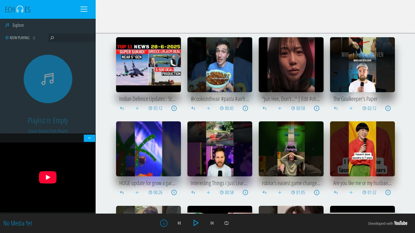Share The Goalkeeper's Paper video
Screen dimensions: 415x233
(x=336, y=108)
